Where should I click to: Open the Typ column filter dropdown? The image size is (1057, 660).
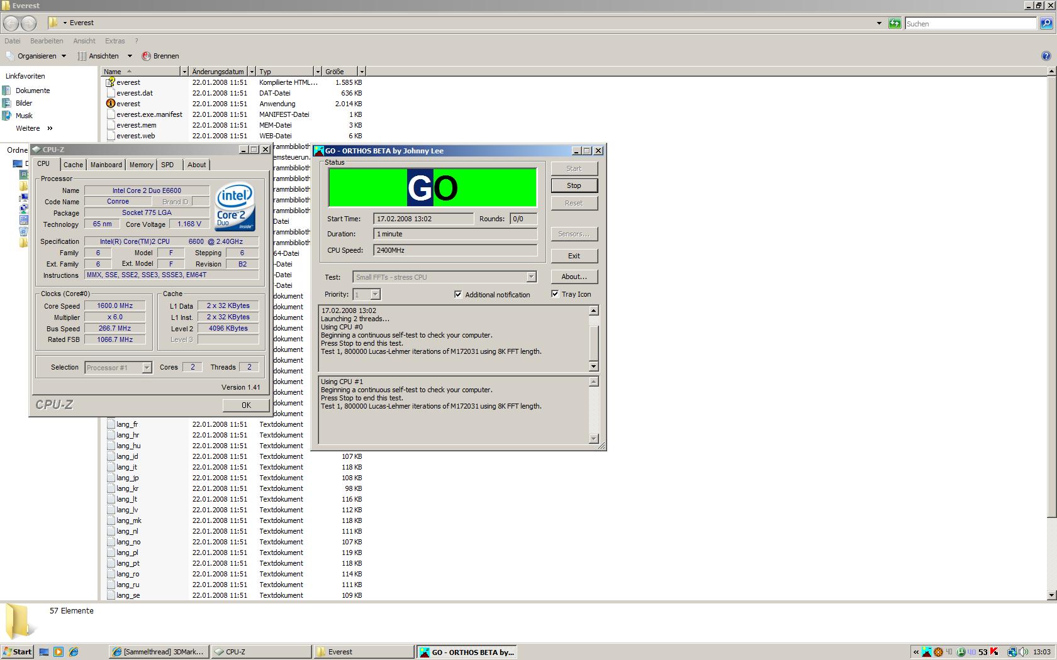[317, 72]
